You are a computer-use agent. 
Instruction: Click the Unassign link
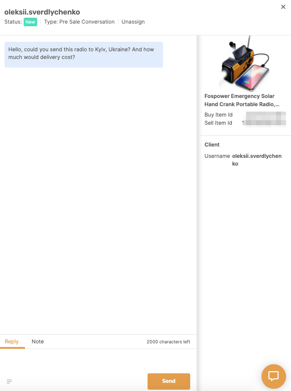click(133, 22)
